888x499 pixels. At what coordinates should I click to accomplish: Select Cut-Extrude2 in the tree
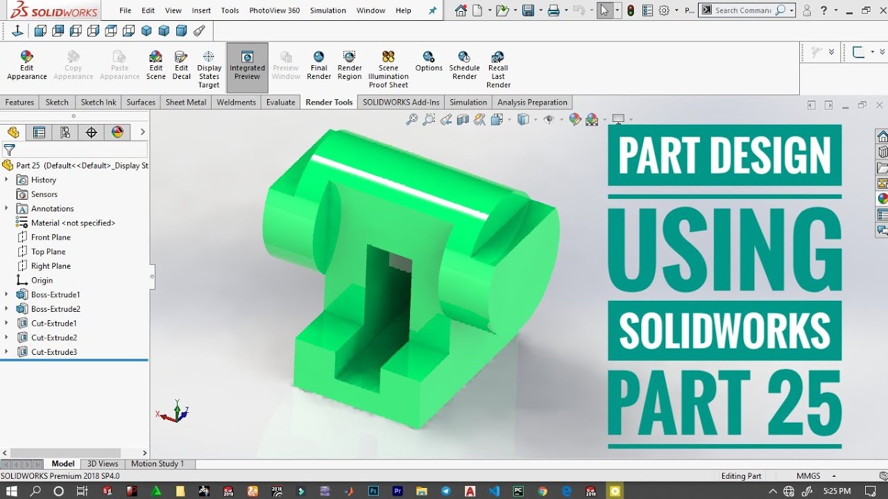[53, 338]
